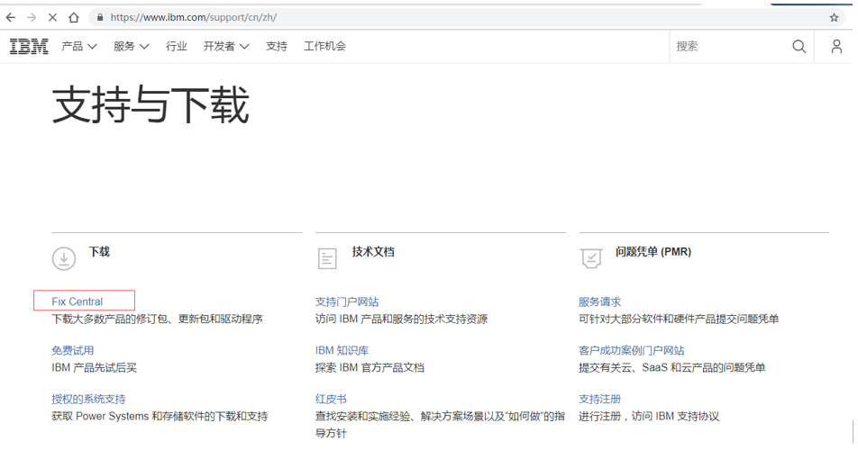
Task: Click text 提交有关云、SaaS 和云产品的问题凭单
Action: [672, 367]
